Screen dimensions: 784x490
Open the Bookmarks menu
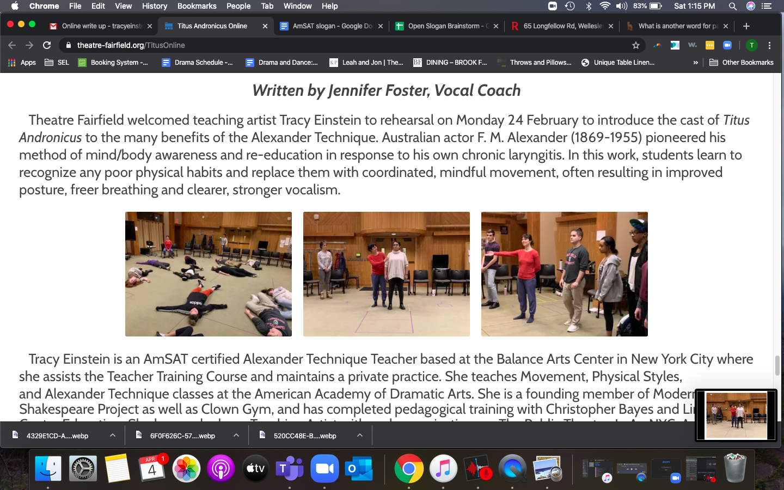(197, 6)
